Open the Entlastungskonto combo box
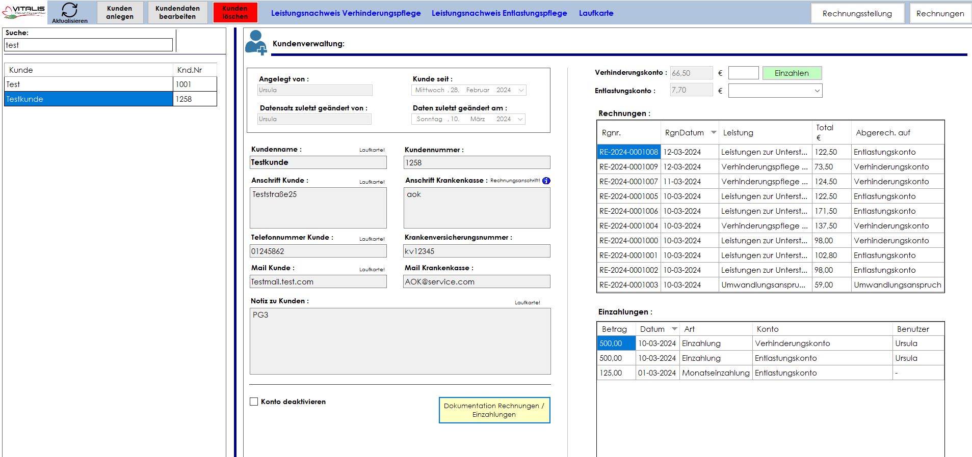Screen dimensions: 972x457 pos(775,91)
